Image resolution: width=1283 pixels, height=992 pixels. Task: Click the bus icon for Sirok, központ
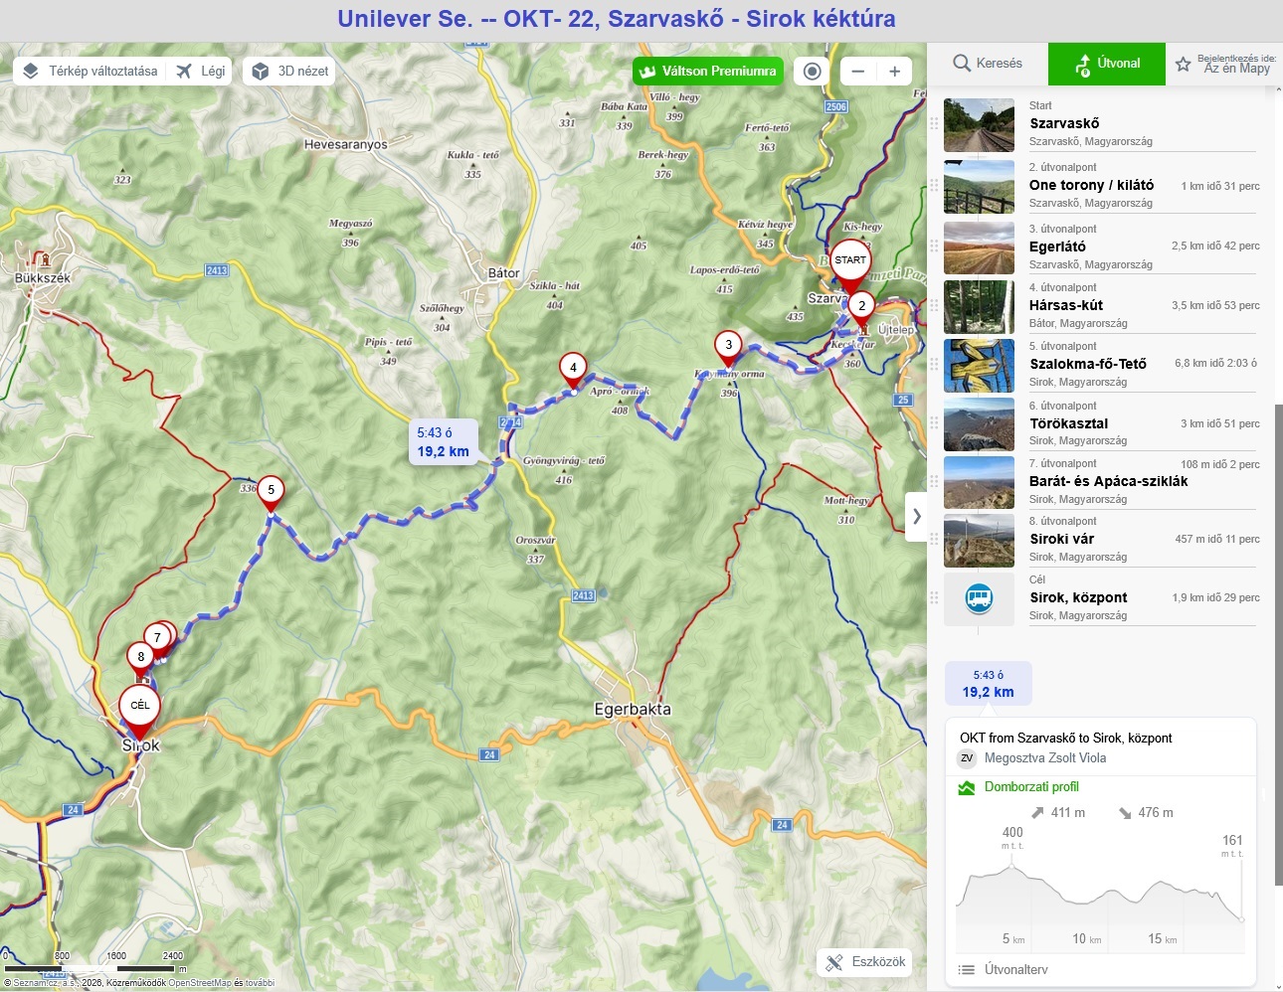pos(979,598)
